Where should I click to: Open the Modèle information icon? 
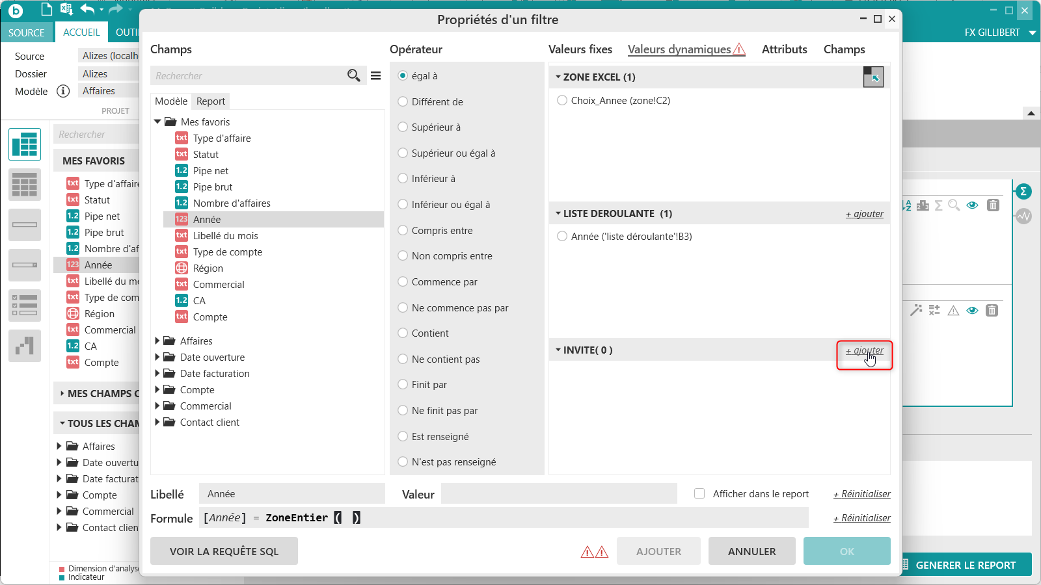(63, 91)
